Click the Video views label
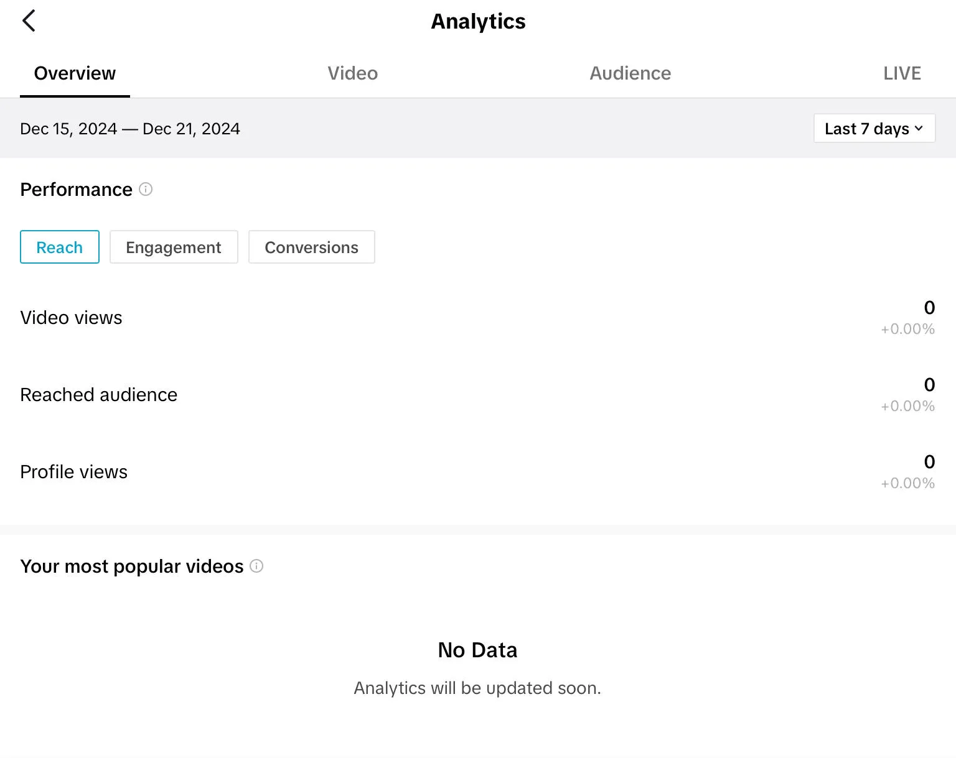Image resolution: width=956 pixels, height=758 pixels. pyautogui.click(x=71, y=318)
